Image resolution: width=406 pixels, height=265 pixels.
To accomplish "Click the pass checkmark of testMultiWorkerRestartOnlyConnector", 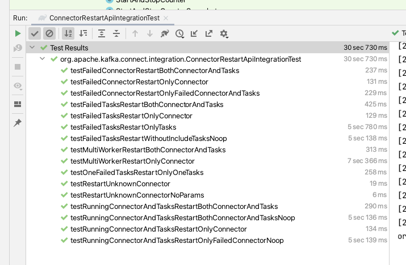I will tap(64, 161).
